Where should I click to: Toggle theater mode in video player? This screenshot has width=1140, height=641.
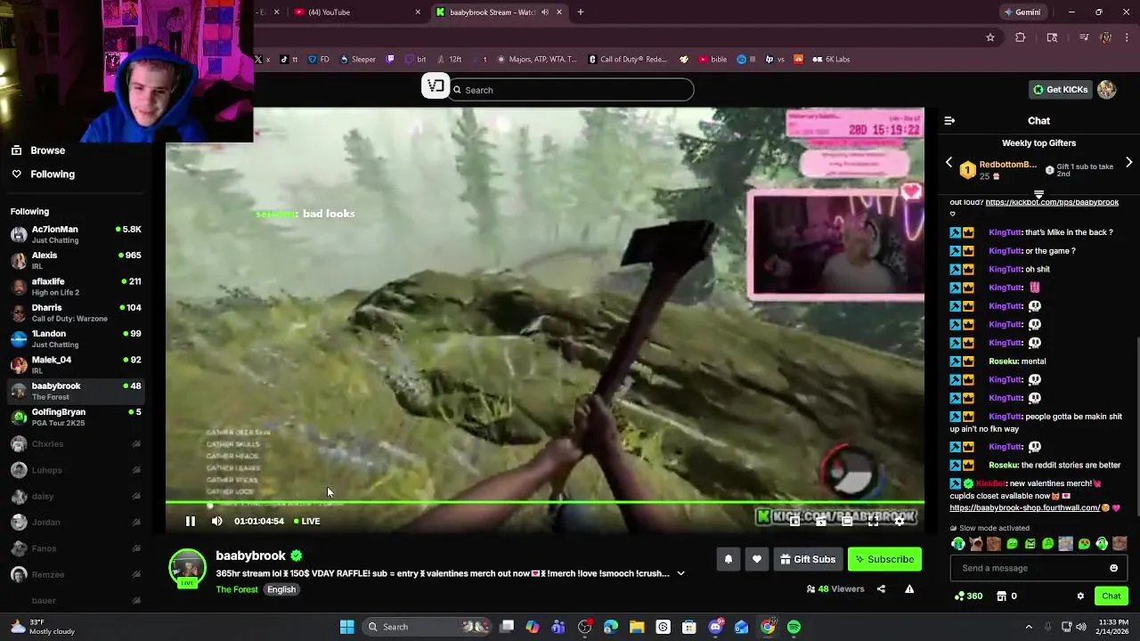pos(847,521)
